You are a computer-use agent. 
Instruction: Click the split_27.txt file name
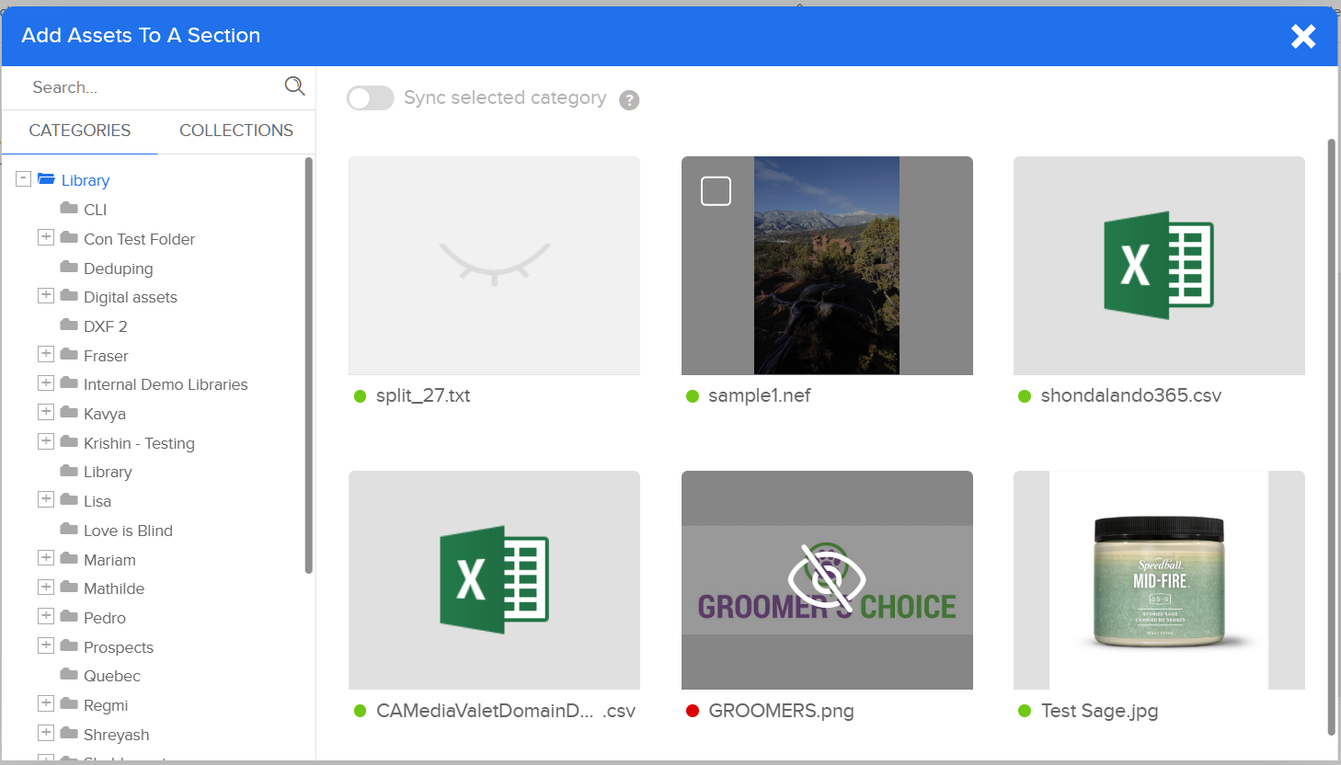[x=423, y=396]
